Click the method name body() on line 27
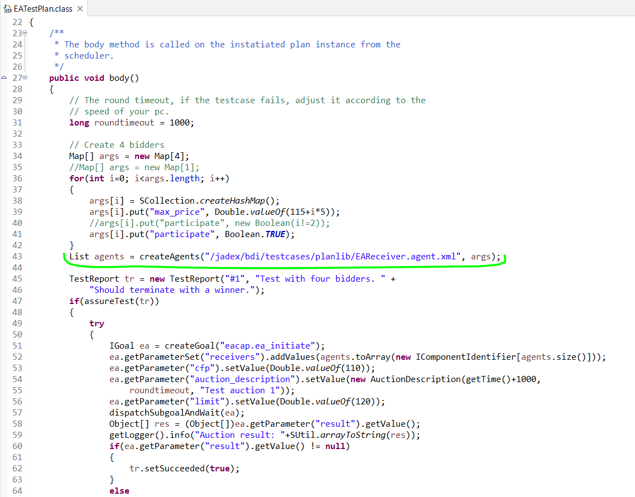Viewport: 635px width, 497px height. [x=124, y=78]
